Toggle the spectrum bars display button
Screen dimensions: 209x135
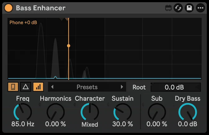pos(38,87)
